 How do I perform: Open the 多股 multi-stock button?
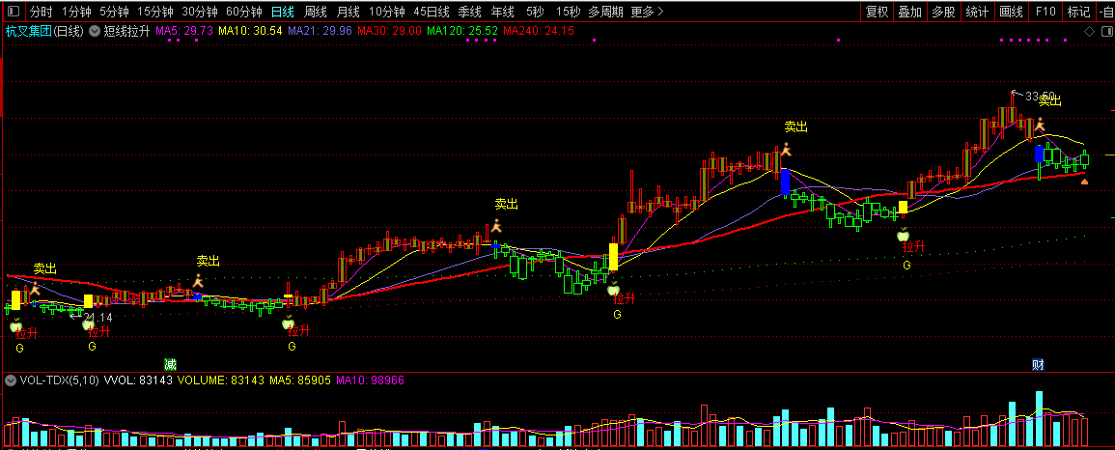tap(943, 12)
